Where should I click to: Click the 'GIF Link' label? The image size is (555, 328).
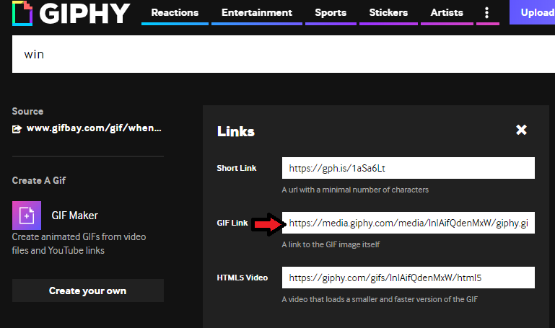[x=232, y=223]
